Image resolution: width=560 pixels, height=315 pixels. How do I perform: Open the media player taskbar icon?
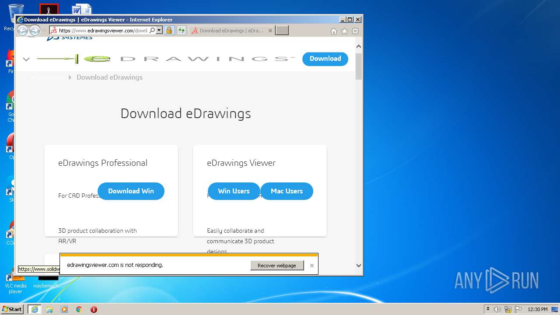64,309
